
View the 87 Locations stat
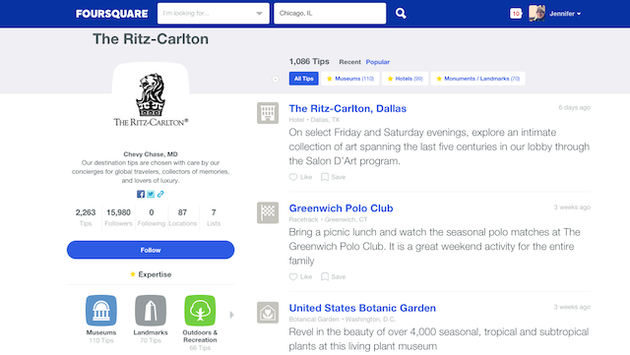pyautogui.click(x=182, y=217)
